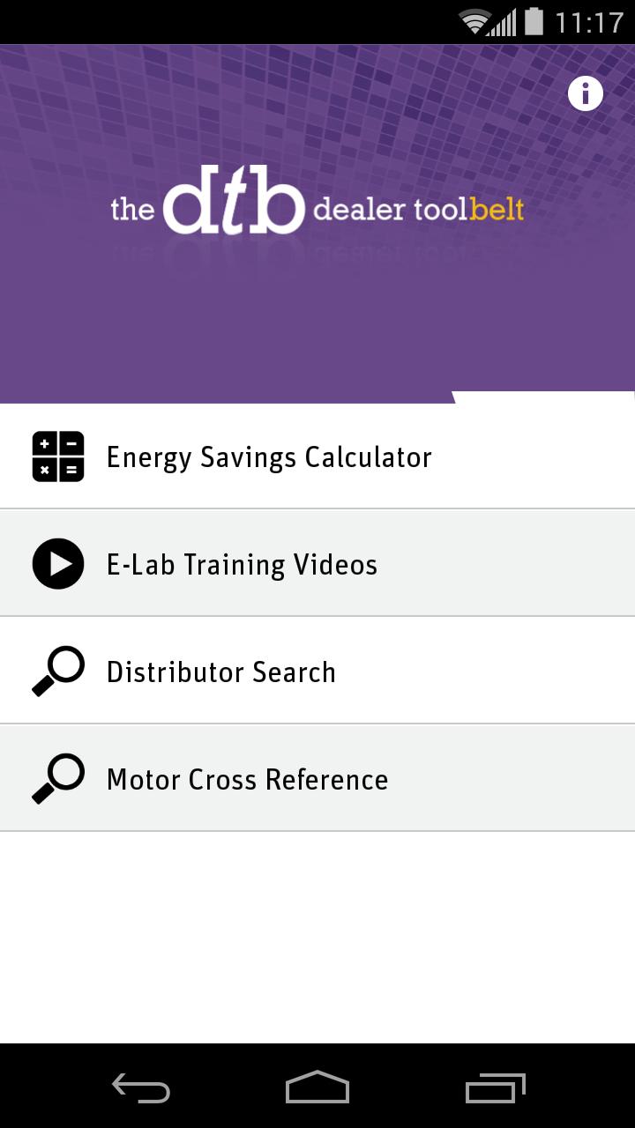Viewport: 635px width, 1128px height.
Task: Open the recent apps navigation button
Action: 495,1088
